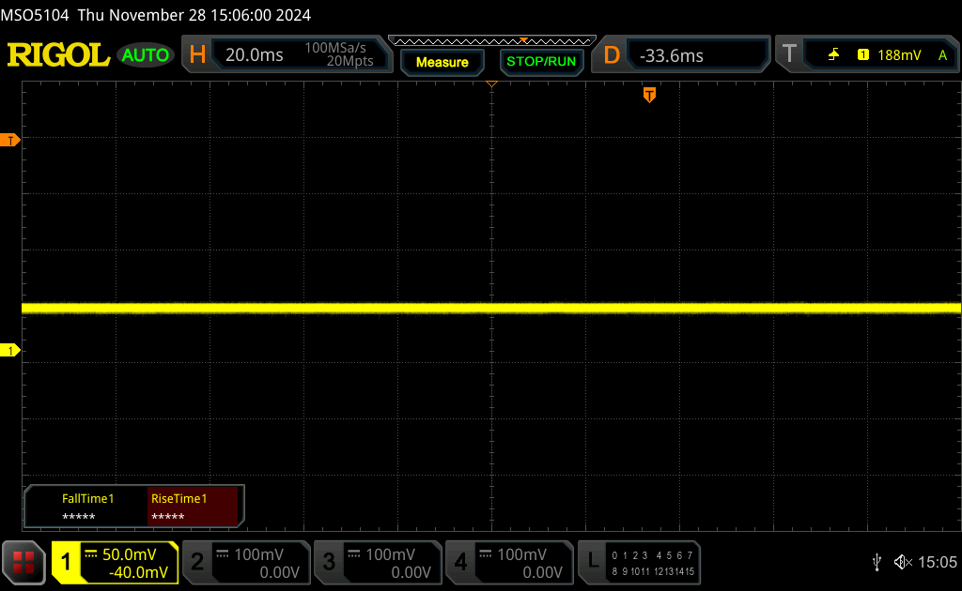The image size is (962, 591).
Task: Select the orange trigger position marker
Action: point(648,95)
